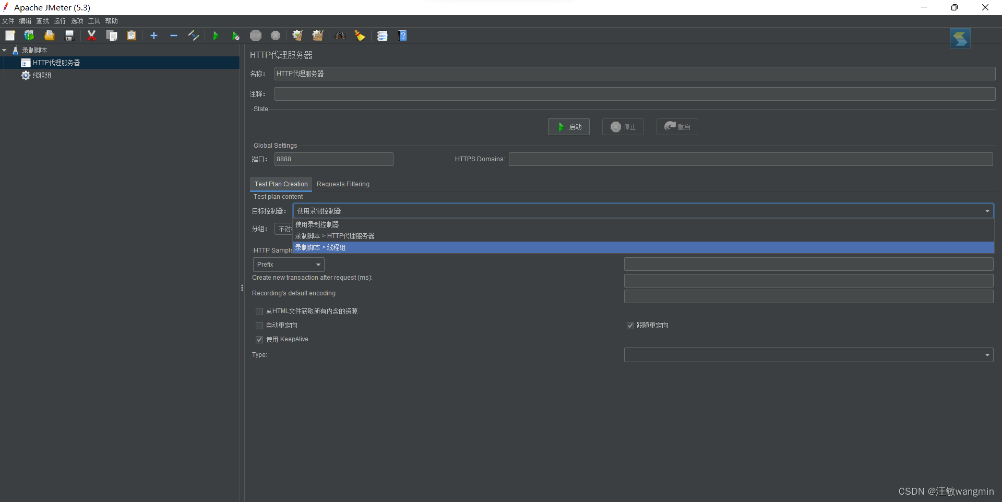Click the Clear All results icon
1002x502 pixels.
coord(318,35)
